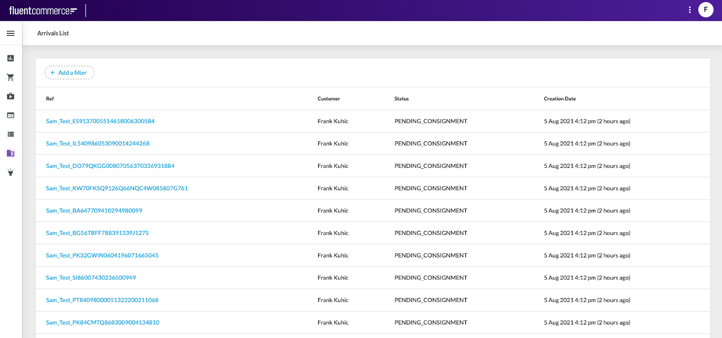The width and height of the screenshot is (722, 338).
Task: Select the briefcase play sidebar icon
Action: [10, 96]
